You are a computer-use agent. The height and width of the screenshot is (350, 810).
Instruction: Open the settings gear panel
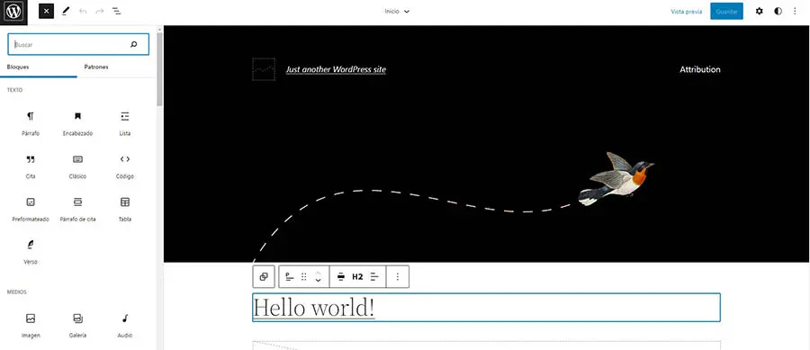759,11
